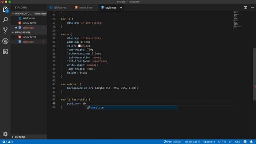Click the nav a:hover selector text
Viewport: 256px width, 144px height.
tap(69, 84)
